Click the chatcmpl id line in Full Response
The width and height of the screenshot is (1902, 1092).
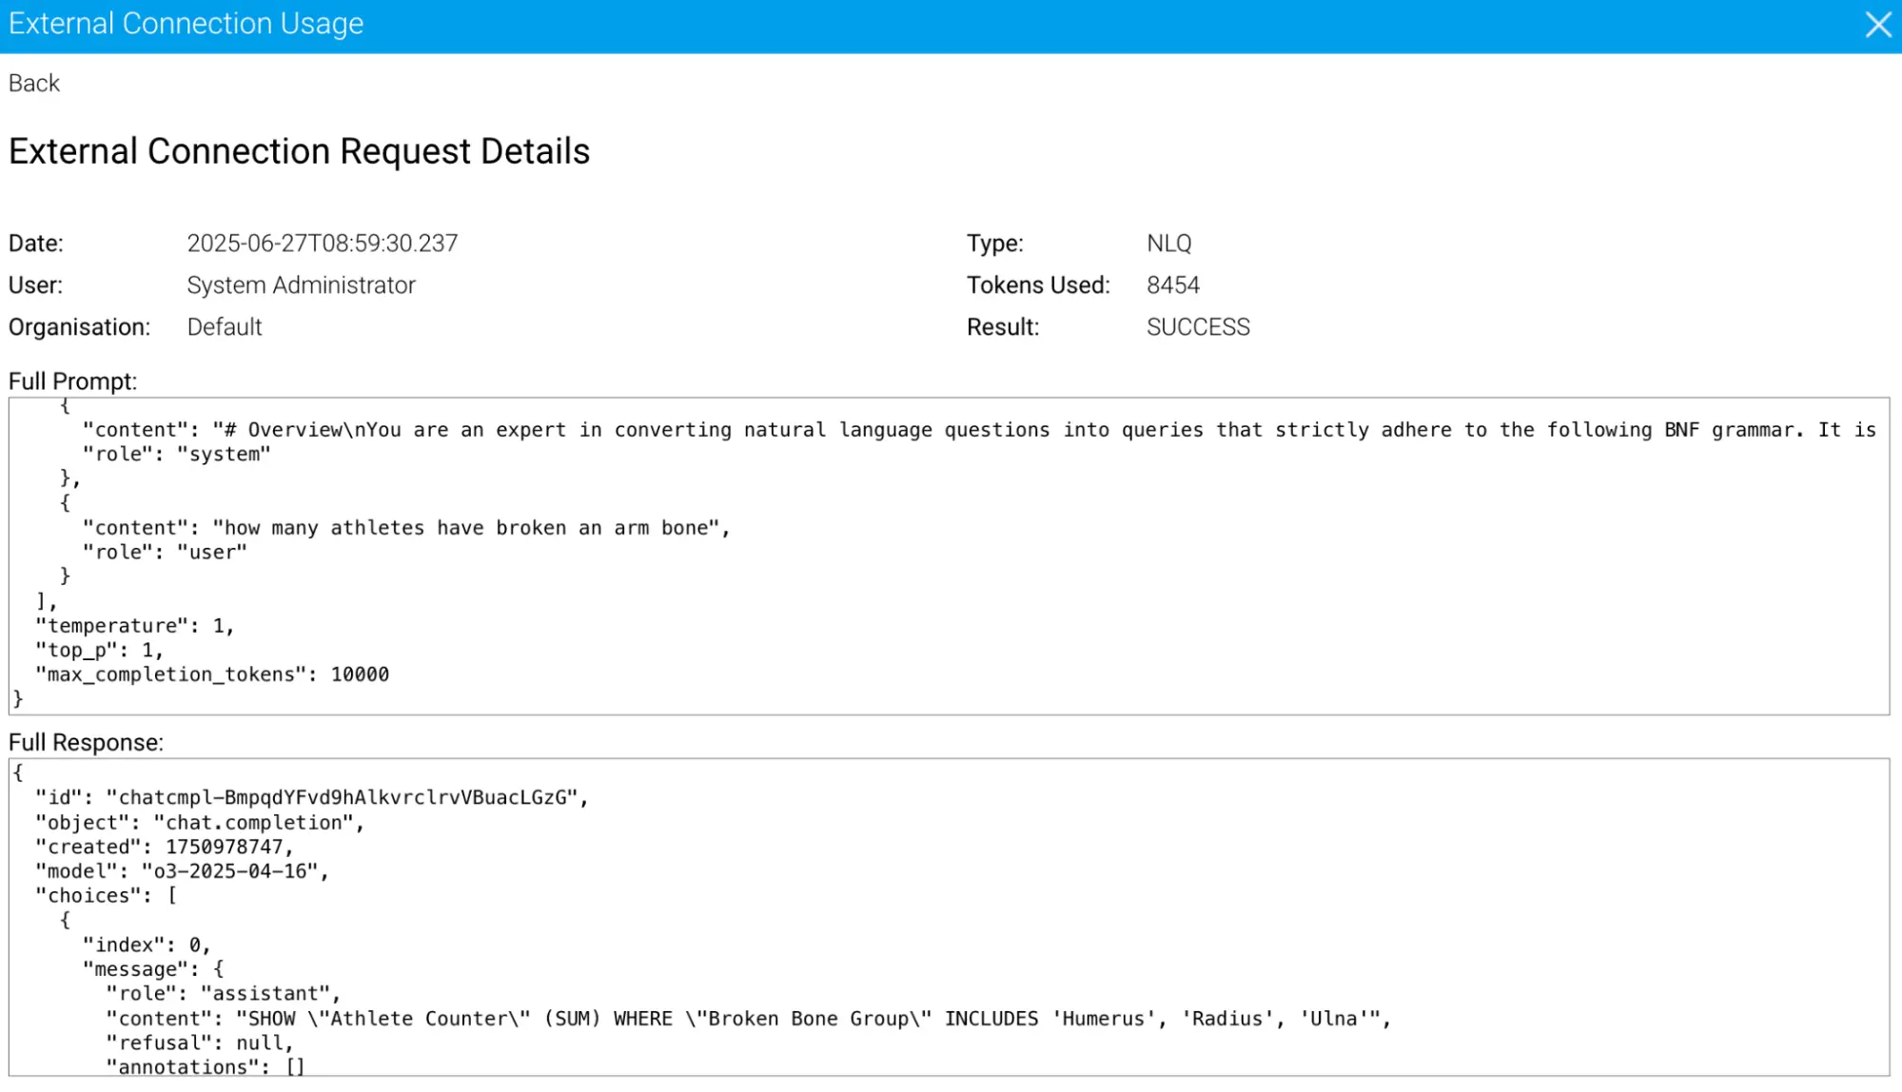(312, 798)
